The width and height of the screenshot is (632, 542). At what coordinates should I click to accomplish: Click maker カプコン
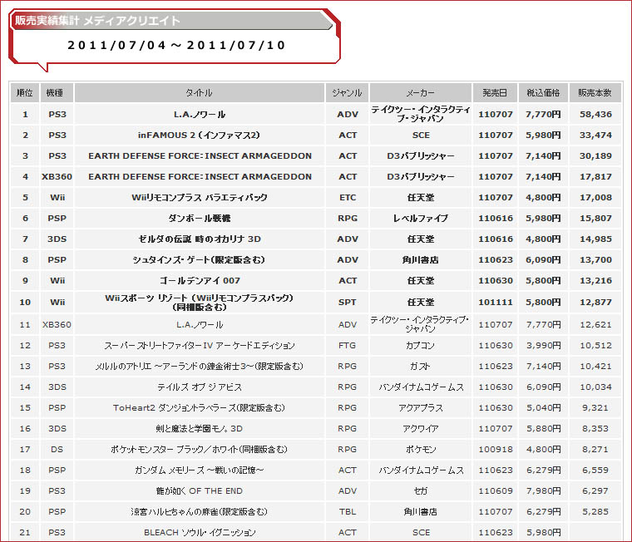(421, 346)
